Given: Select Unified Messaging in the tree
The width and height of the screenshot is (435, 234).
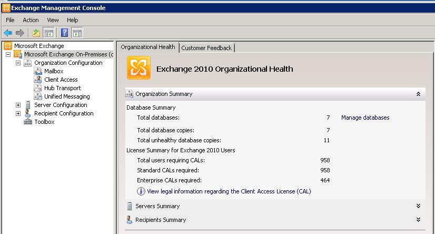Looking at the screenshot, I should click(x=67, y=96).
